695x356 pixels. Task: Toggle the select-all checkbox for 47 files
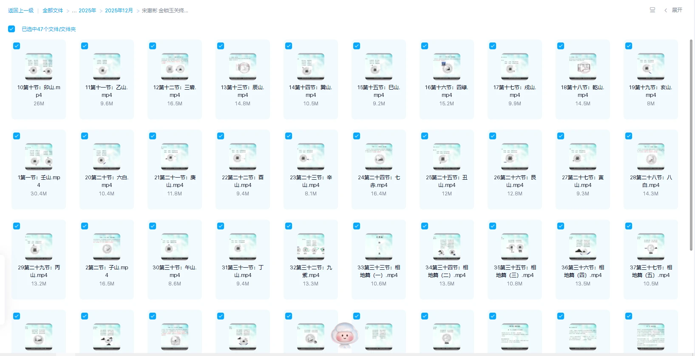11,29
